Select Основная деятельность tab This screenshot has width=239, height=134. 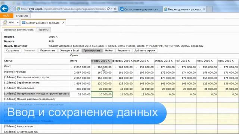(x=19, y=30)
